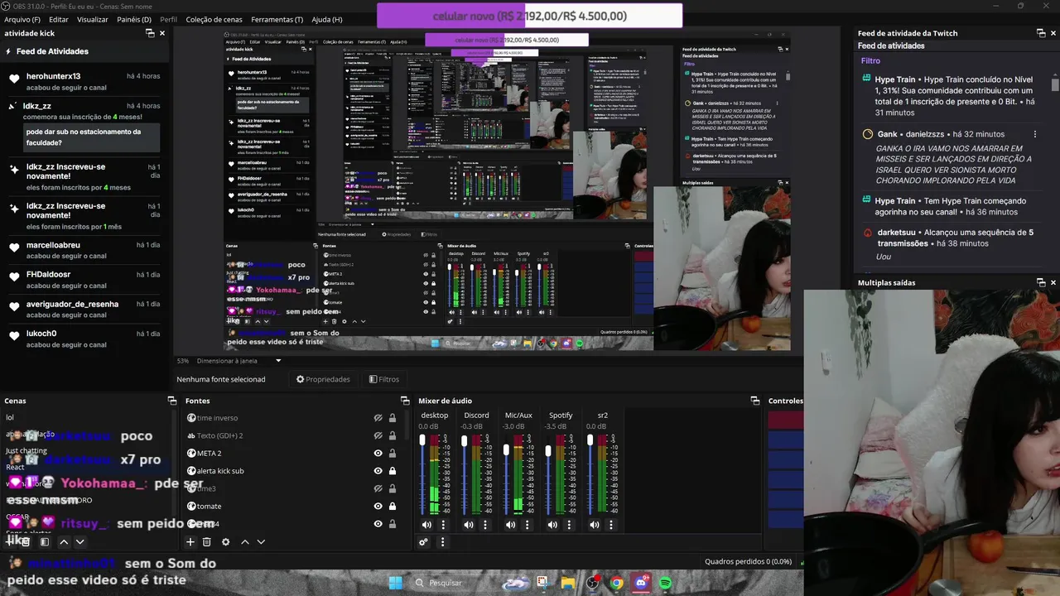Open the Ajuda (H) menu
Viewport: 1060px width, 596px height.
pyautogui.click(x=327, y=19)
